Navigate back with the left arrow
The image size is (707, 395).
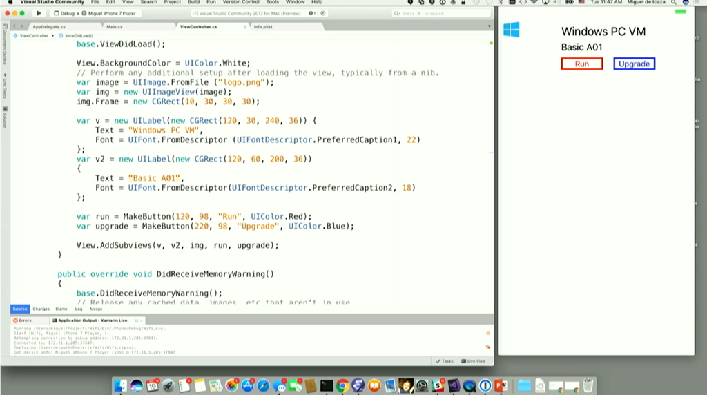click(14, 27)
